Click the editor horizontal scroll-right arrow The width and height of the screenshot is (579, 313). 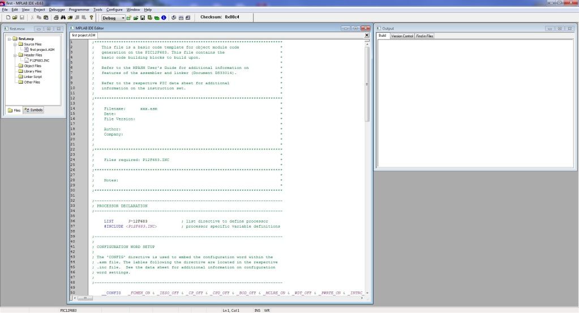tap(362, 298)
